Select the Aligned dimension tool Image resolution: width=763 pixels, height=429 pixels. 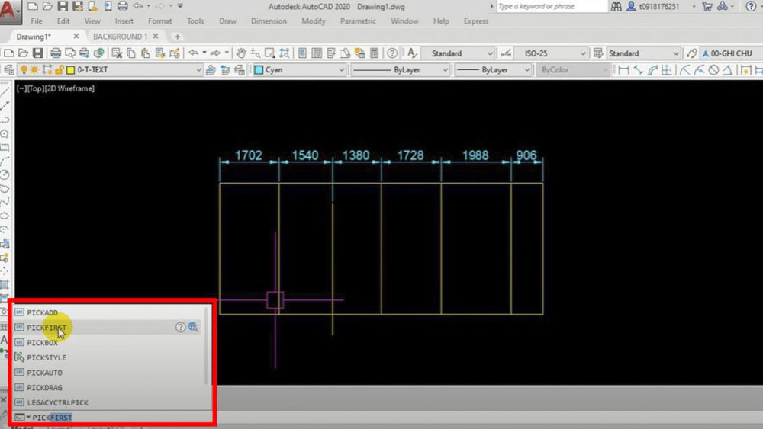click(638, 70)
